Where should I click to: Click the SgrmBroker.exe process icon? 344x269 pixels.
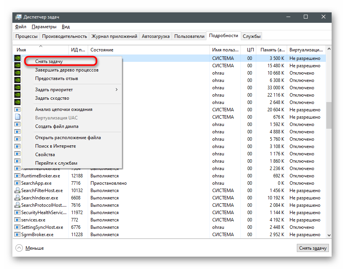pos(17,235)
